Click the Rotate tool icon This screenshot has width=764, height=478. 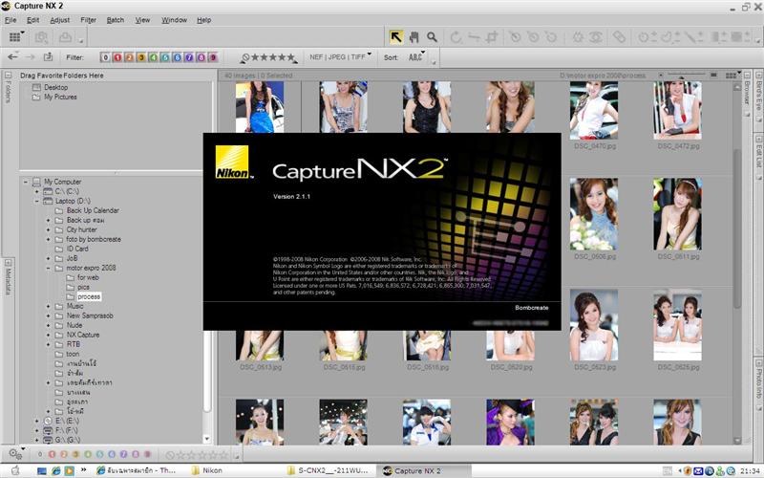click(x=456, y=37)
